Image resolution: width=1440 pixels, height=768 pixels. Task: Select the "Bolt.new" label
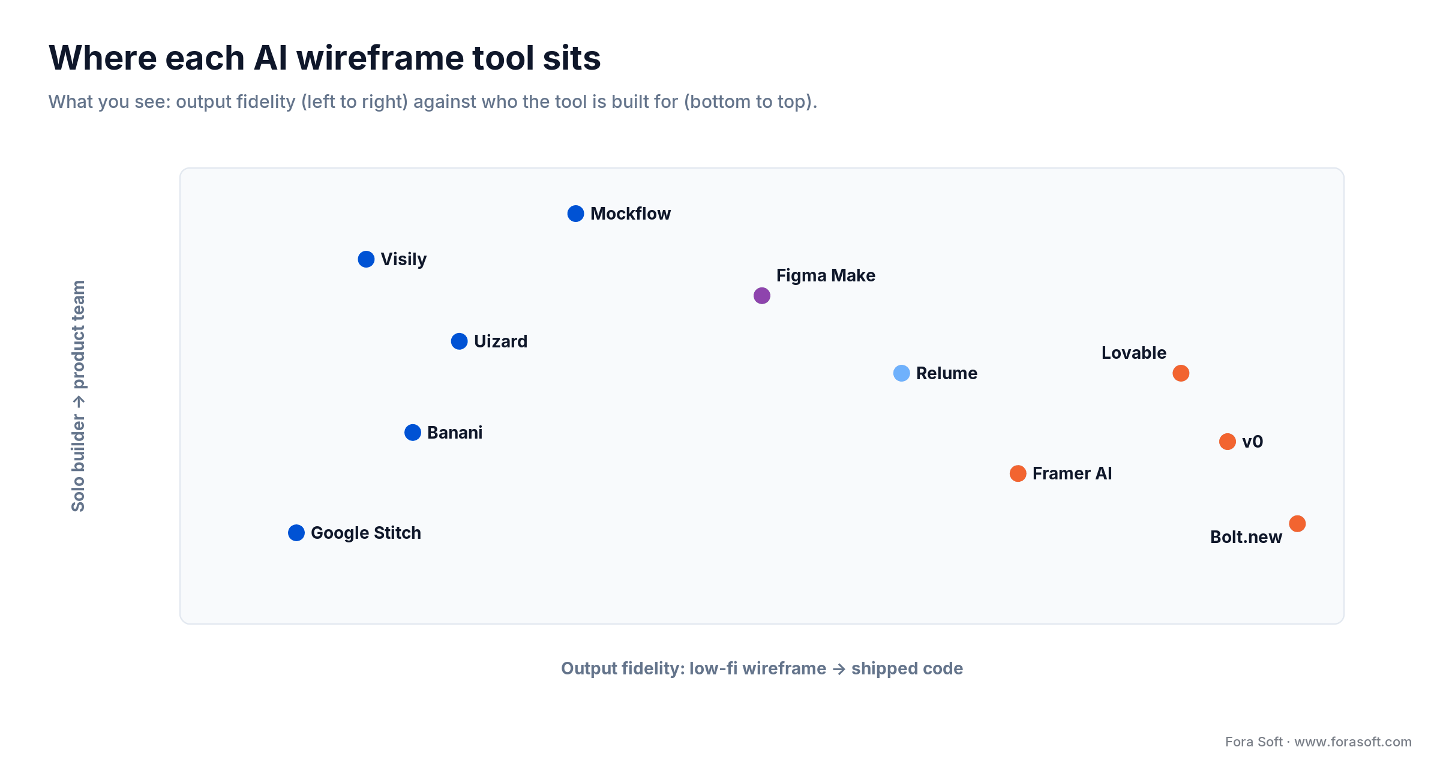pyautogui.click(x=1246, y=537)
